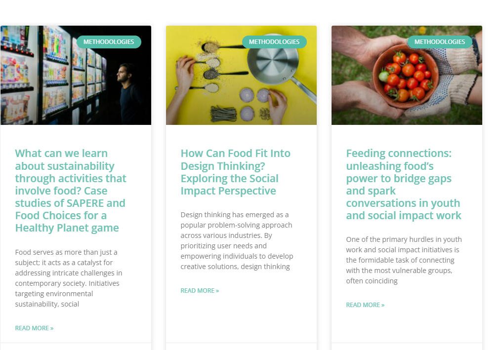Screen dimensions: 503x350
Task: Open 'How Can Food Fit Into Design Thinking?' title
Action: pos(235,172)
